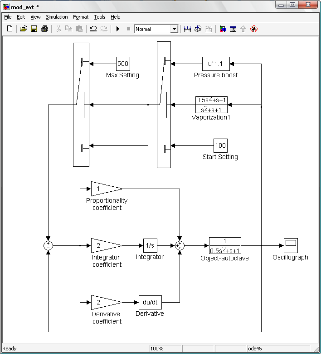
Task: Click the 'Object-autoclave' block label
Action: tap(224, 258)
